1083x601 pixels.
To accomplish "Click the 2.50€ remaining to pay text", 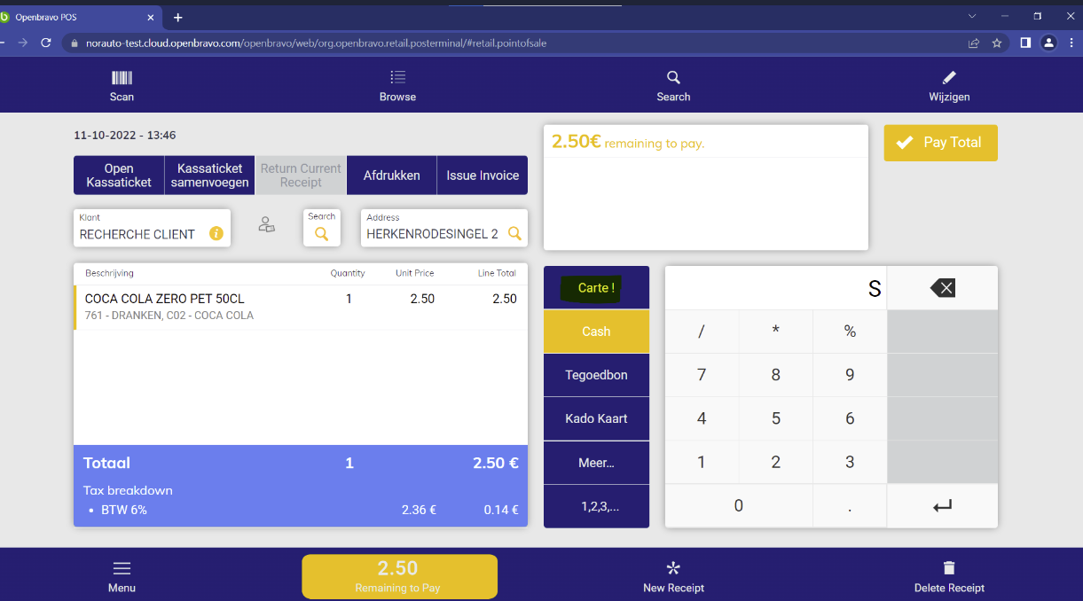I will pos(628,142).
